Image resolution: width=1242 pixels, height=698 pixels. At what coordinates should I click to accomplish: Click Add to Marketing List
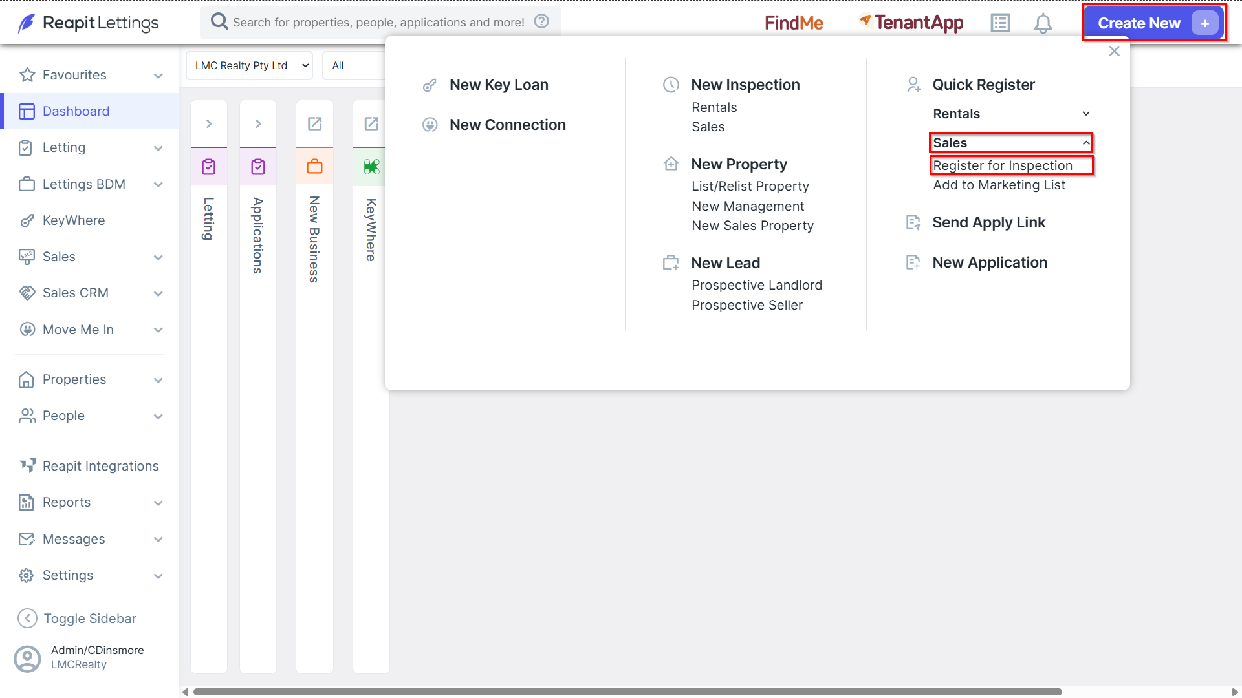tap(999, 185)
